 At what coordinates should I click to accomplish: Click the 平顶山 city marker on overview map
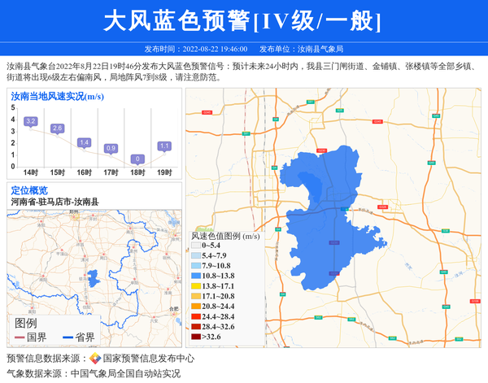coord(62,252)
